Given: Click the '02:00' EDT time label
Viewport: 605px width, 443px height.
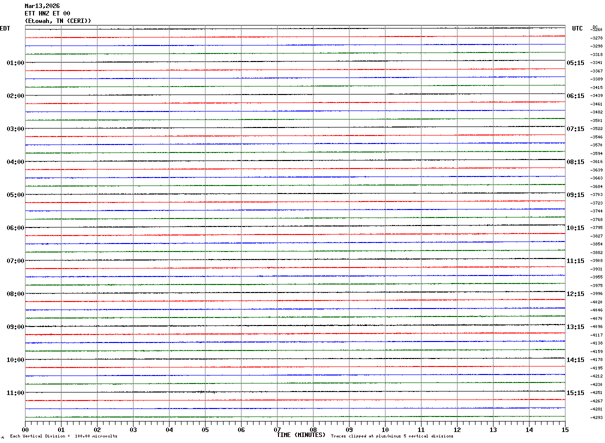Looking at the screenshot, I should 15,96.
